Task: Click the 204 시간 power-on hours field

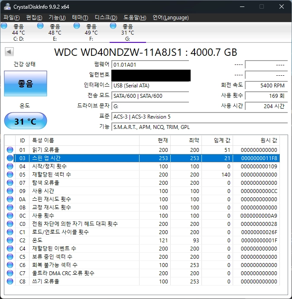Action: coord(266,106)
